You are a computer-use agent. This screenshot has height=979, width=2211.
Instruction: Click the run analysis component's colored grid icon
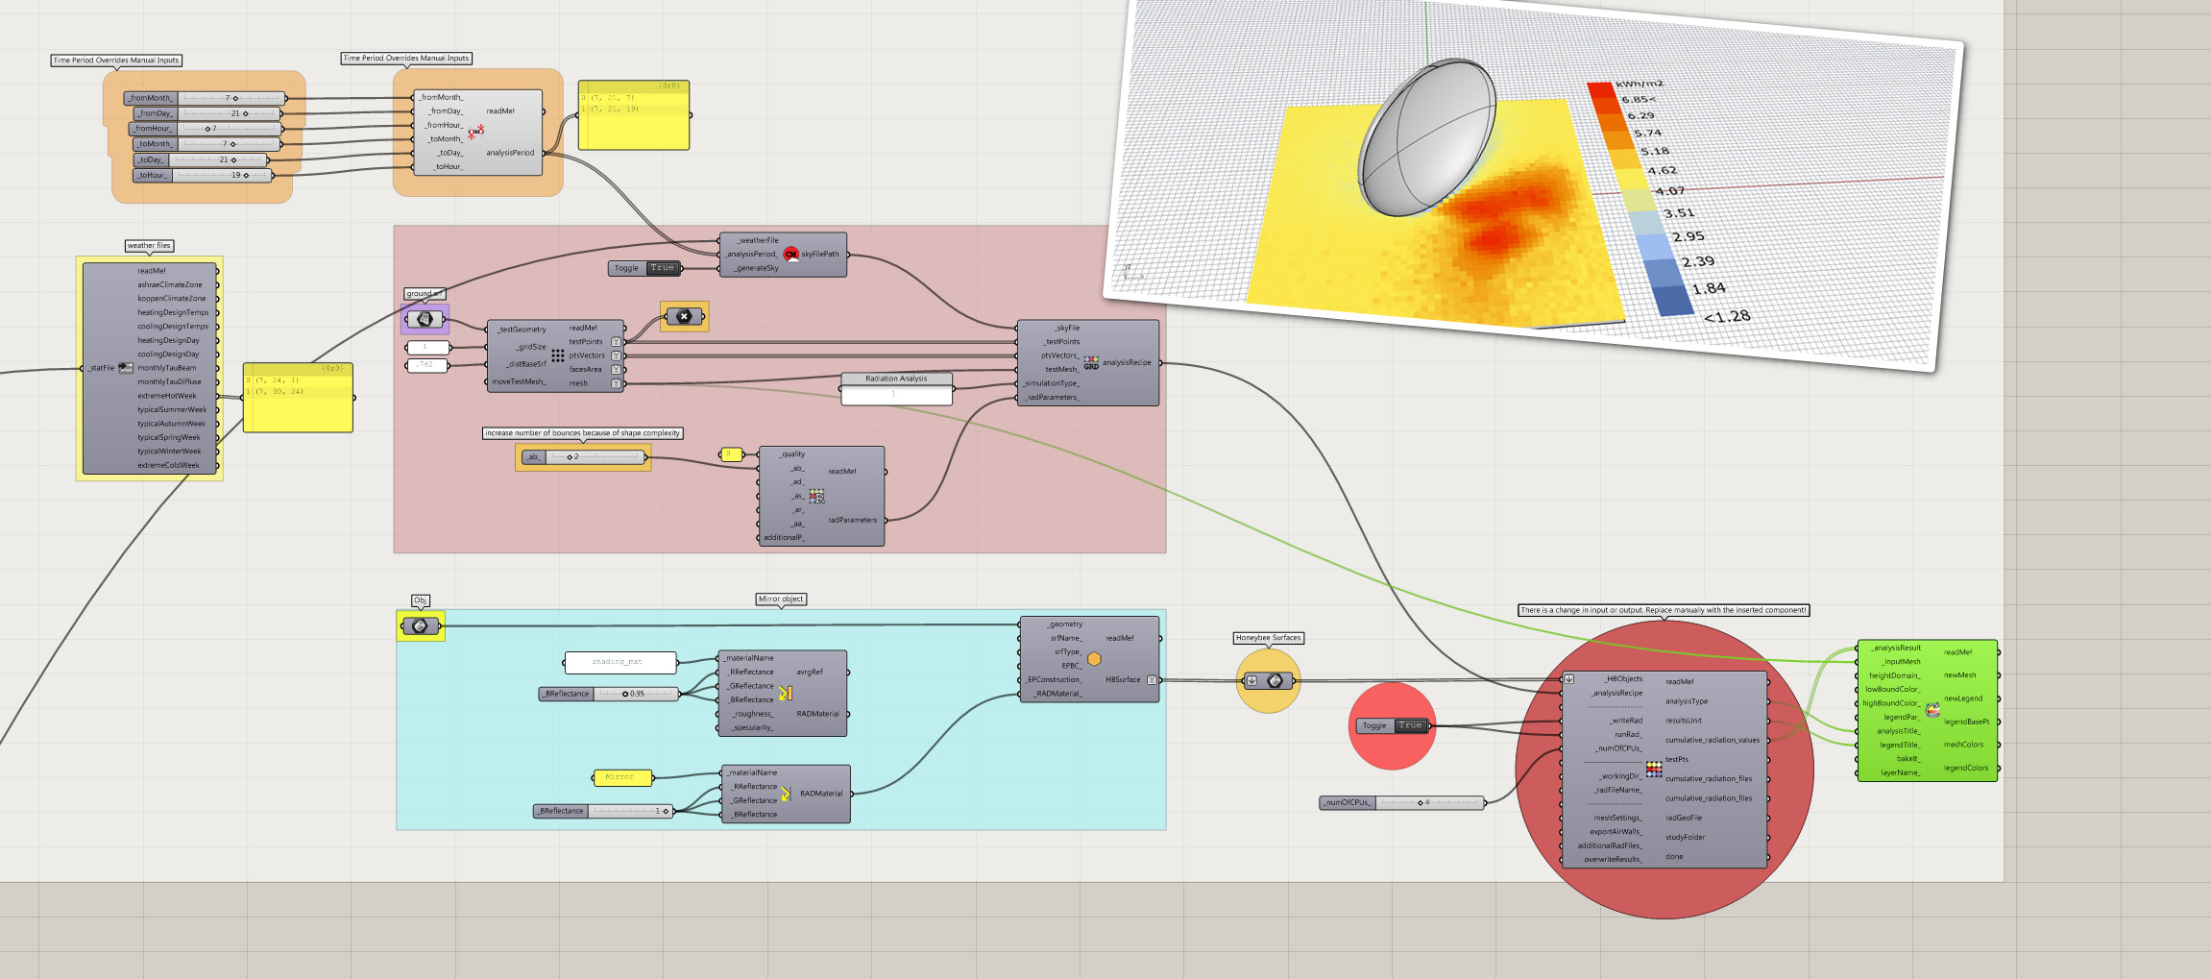tap(1654, 769)
